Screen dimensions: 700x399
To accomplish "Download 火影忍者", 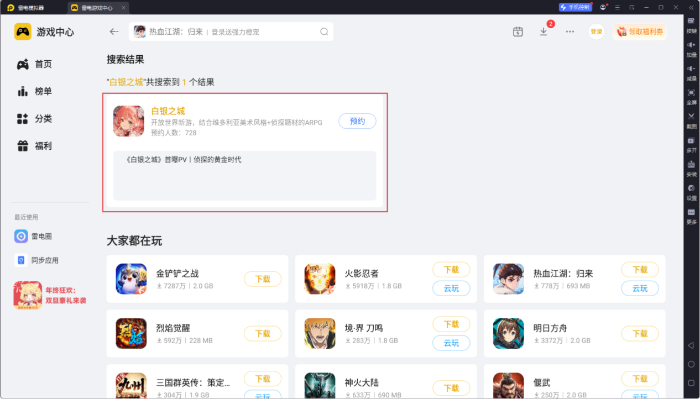I will (x=451, y=270).
